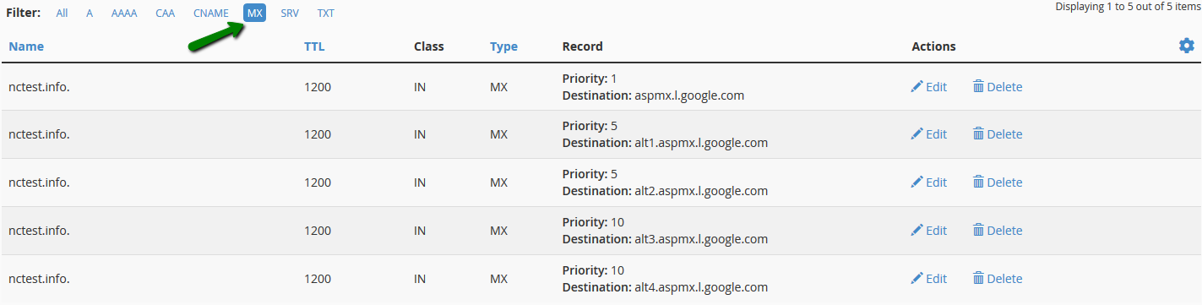Click the pencil icon for aspmx.l.google.com record
This screenshot has height=305, width=1202.
[916, 86]
